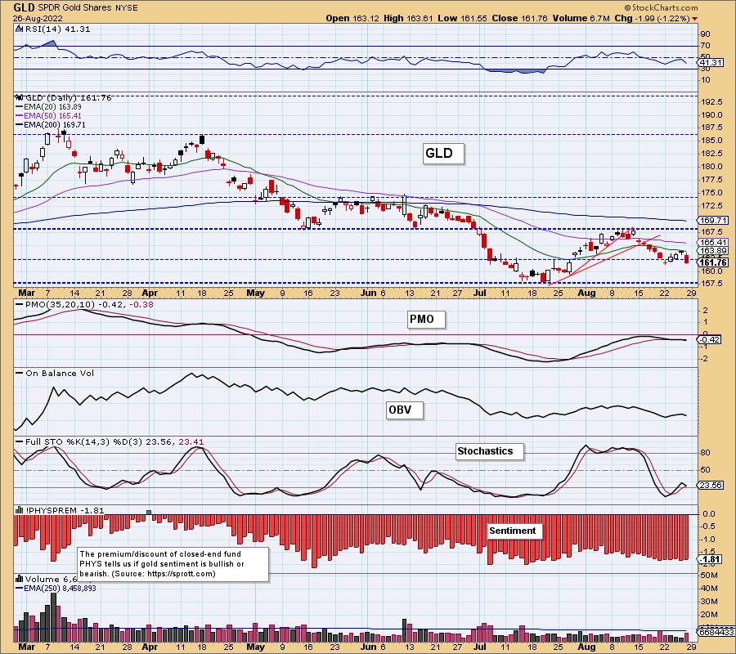The width and height of the screenshot is (736, 654).
Task: Click the RSI current value tag 41.31
Action: click(710, 62)
